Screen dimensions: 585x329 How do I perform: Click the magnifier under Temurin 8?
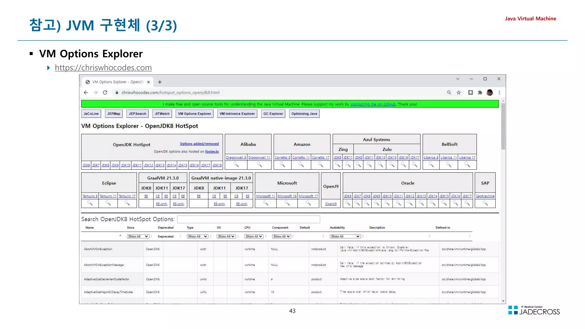[x=90, y=203]
